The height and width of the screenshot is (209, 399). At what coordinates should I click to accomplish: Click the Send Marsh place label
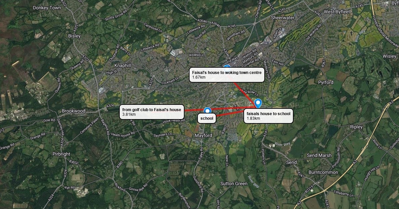319,155
